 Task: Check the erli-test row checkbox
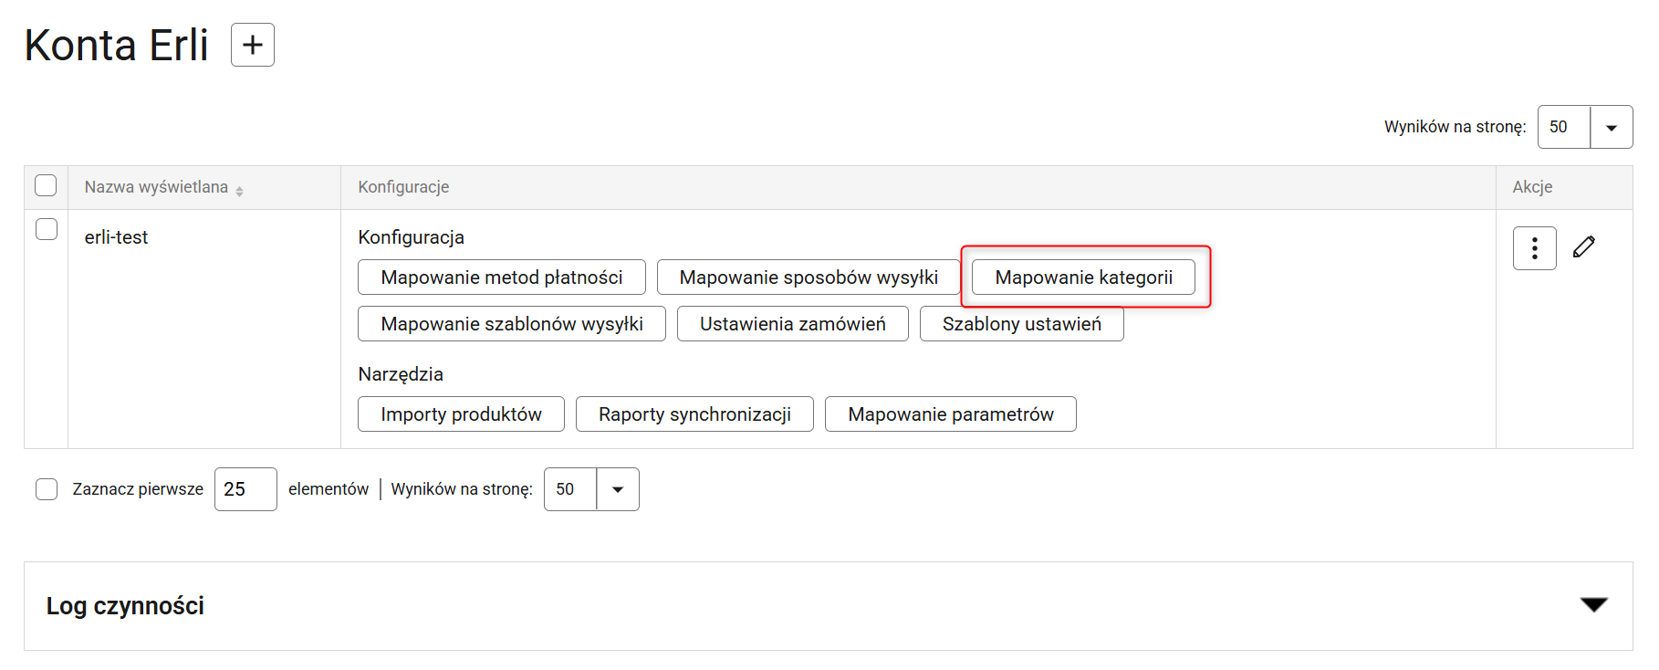[47, 229]
